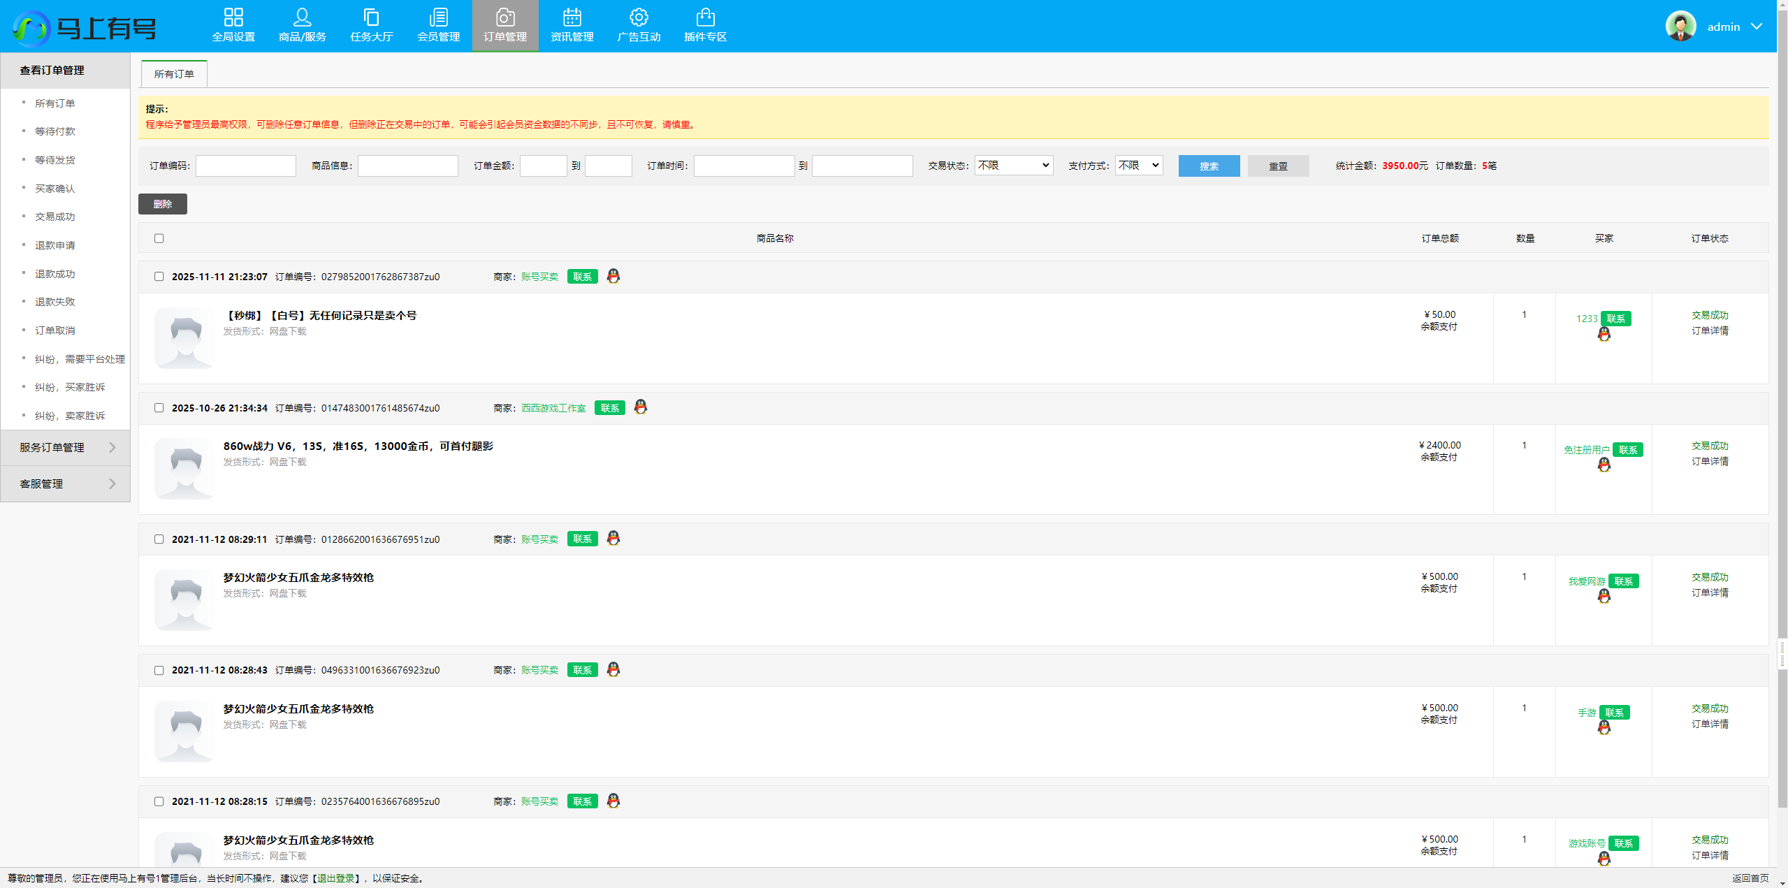
Task: Open the 支付方式 dropdown
Action: tap(1138, 166)
